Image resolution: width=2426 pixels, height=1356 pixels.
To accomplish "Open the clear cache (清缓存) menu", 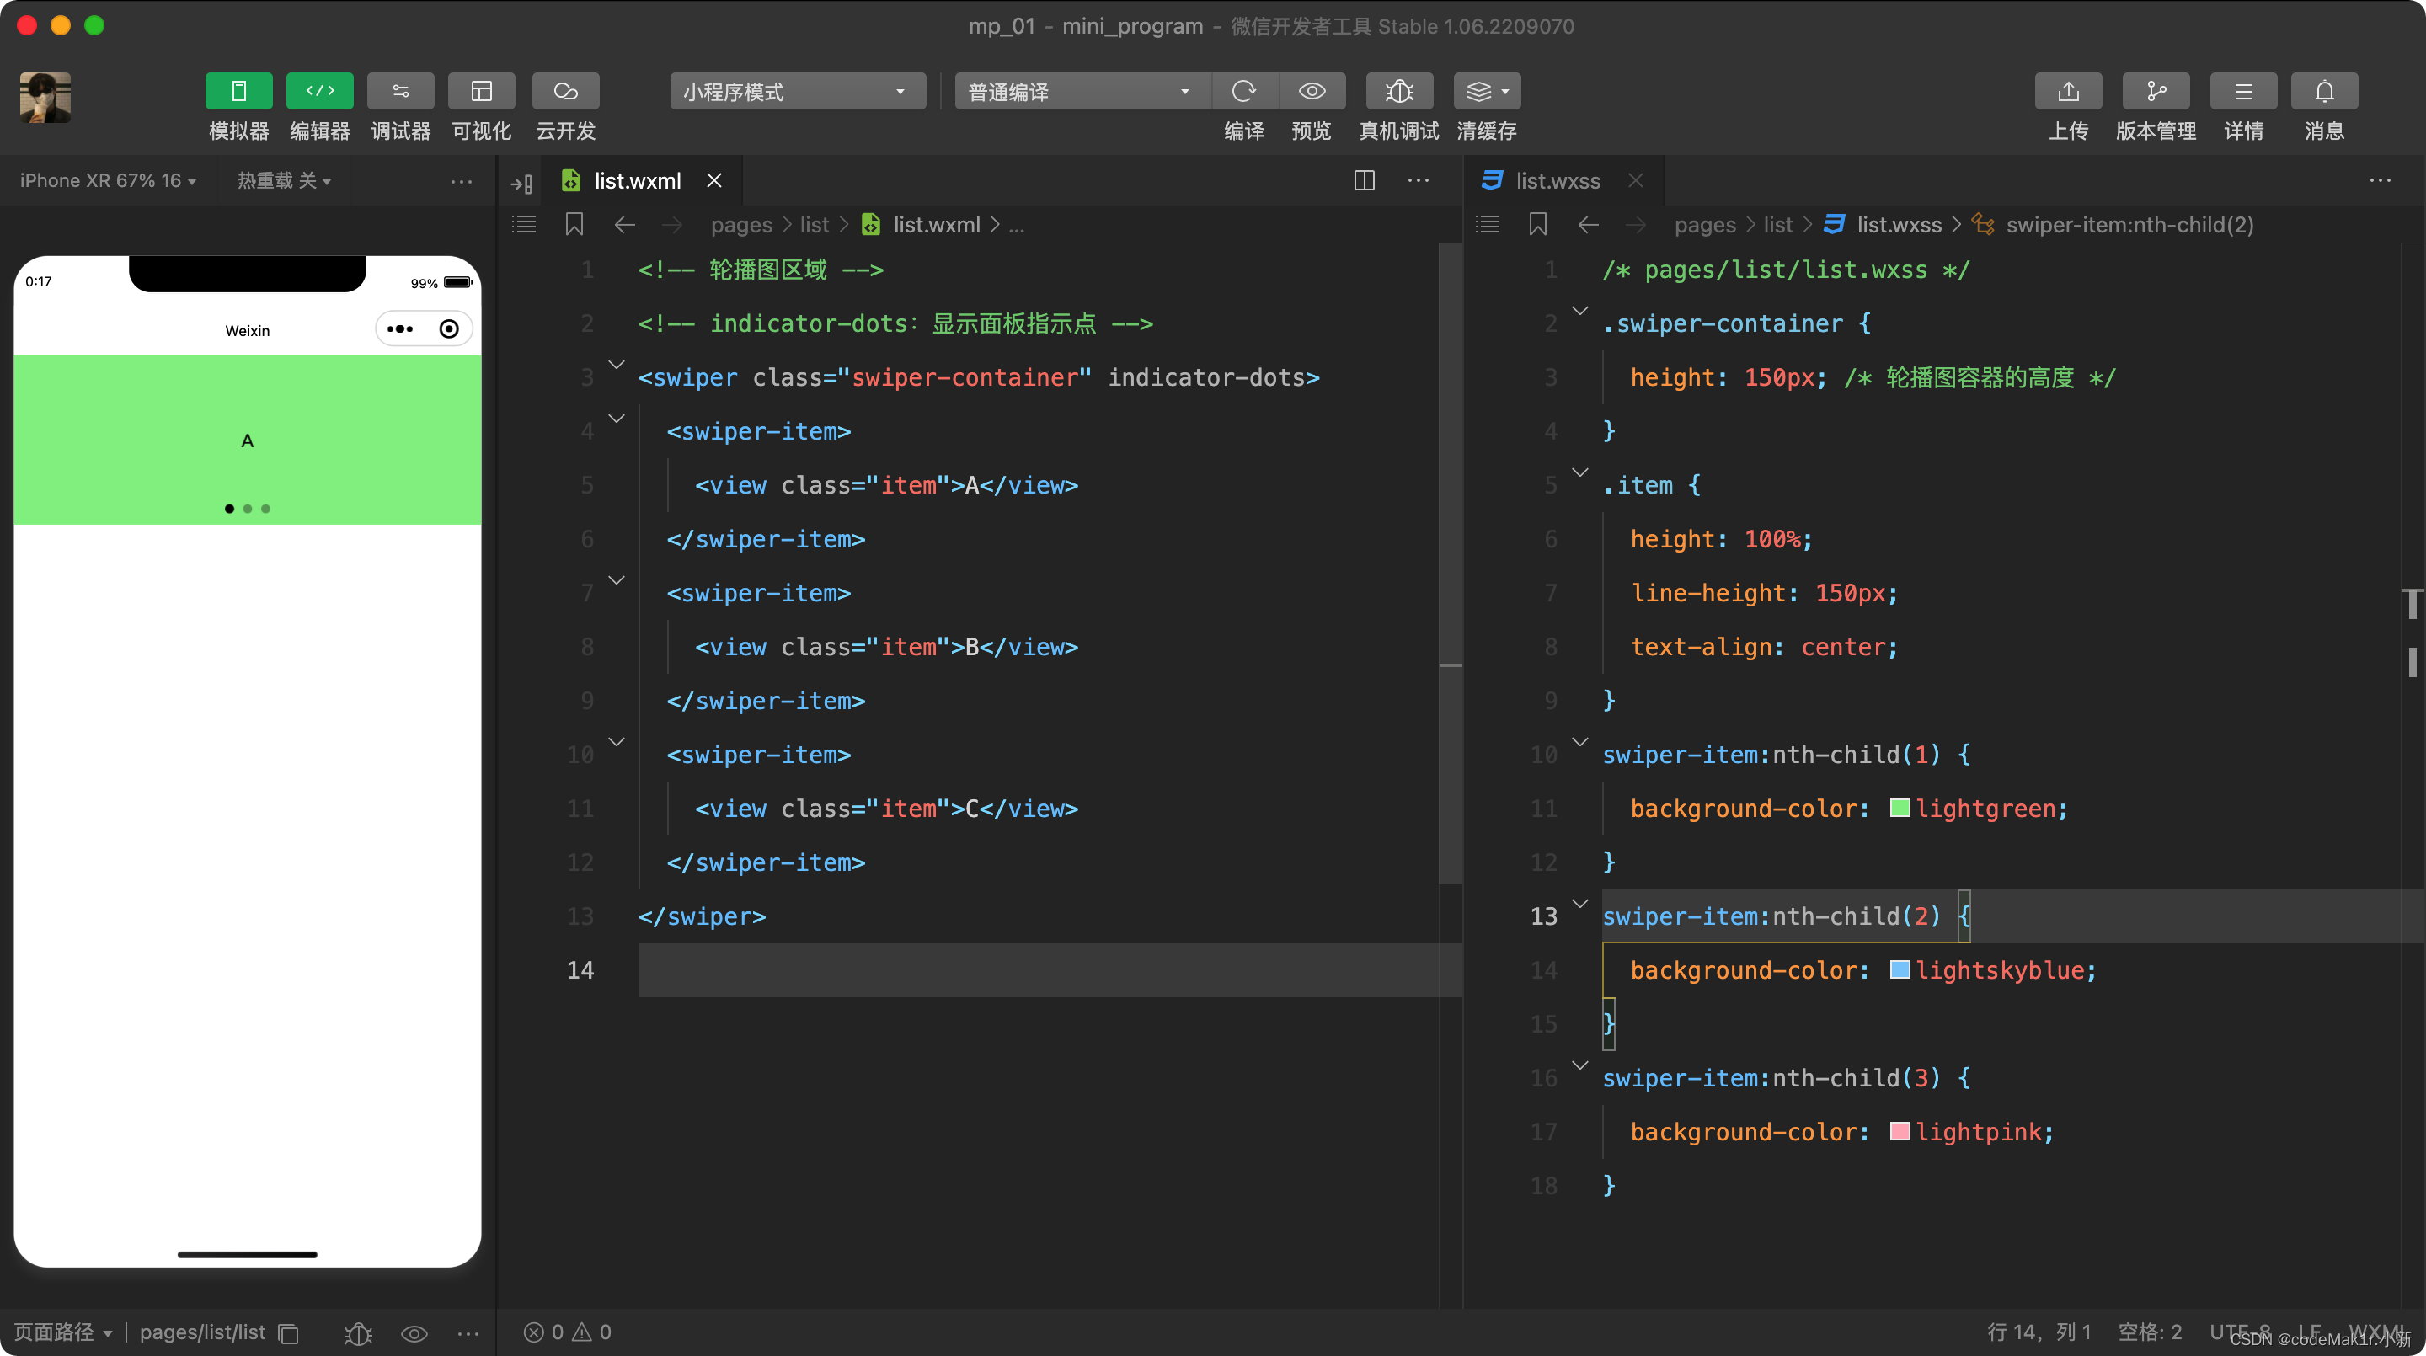I will click(1487, 91).
